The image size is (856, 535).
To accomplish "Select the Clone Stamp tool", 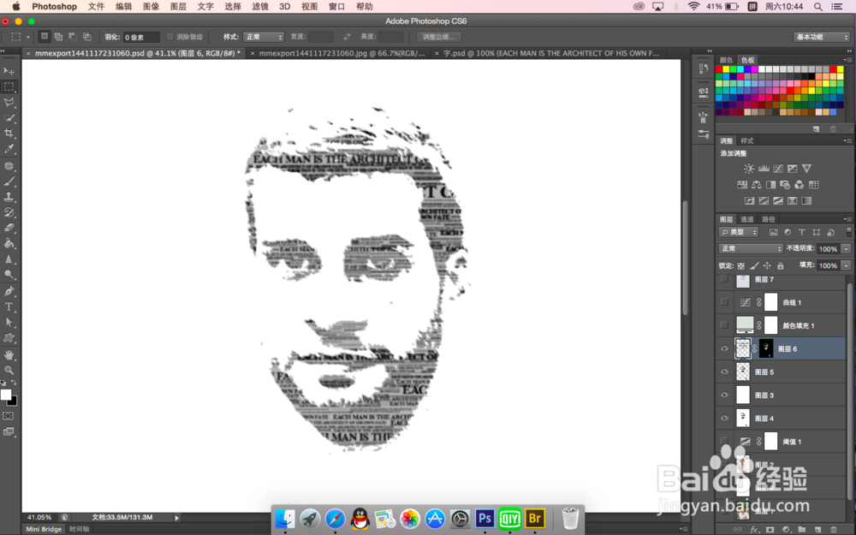I will click(x=9, y=197).
